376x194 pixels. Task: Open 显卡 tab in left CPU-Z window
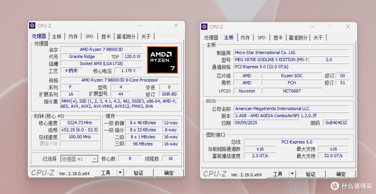coord(106,37)
